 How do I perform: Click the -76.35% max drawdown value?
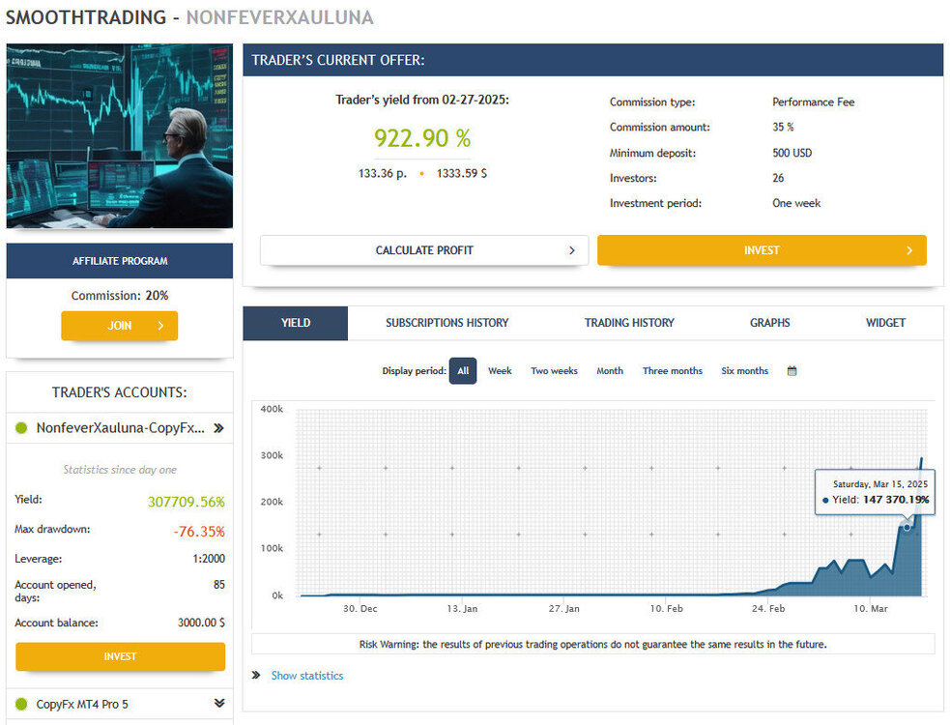click(199, 532)
